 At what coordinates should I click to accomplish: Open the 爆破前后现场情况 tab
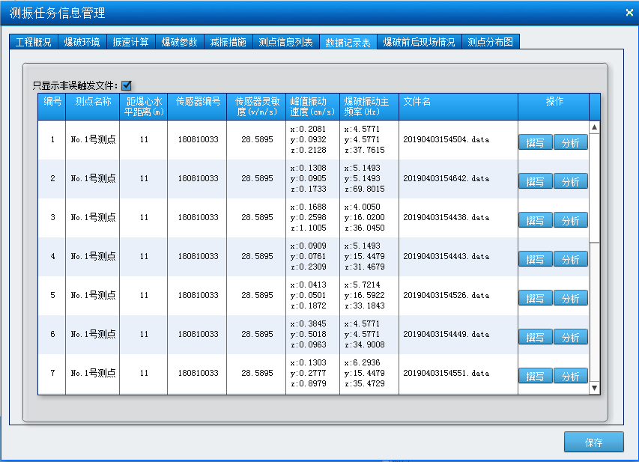click(419, 42)
